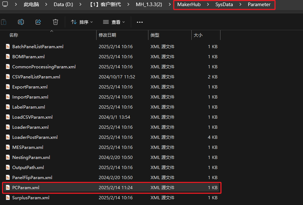Click the BOMParam.xml file icon
Viewport: 303px width, 205px height.
coord(8,57)
